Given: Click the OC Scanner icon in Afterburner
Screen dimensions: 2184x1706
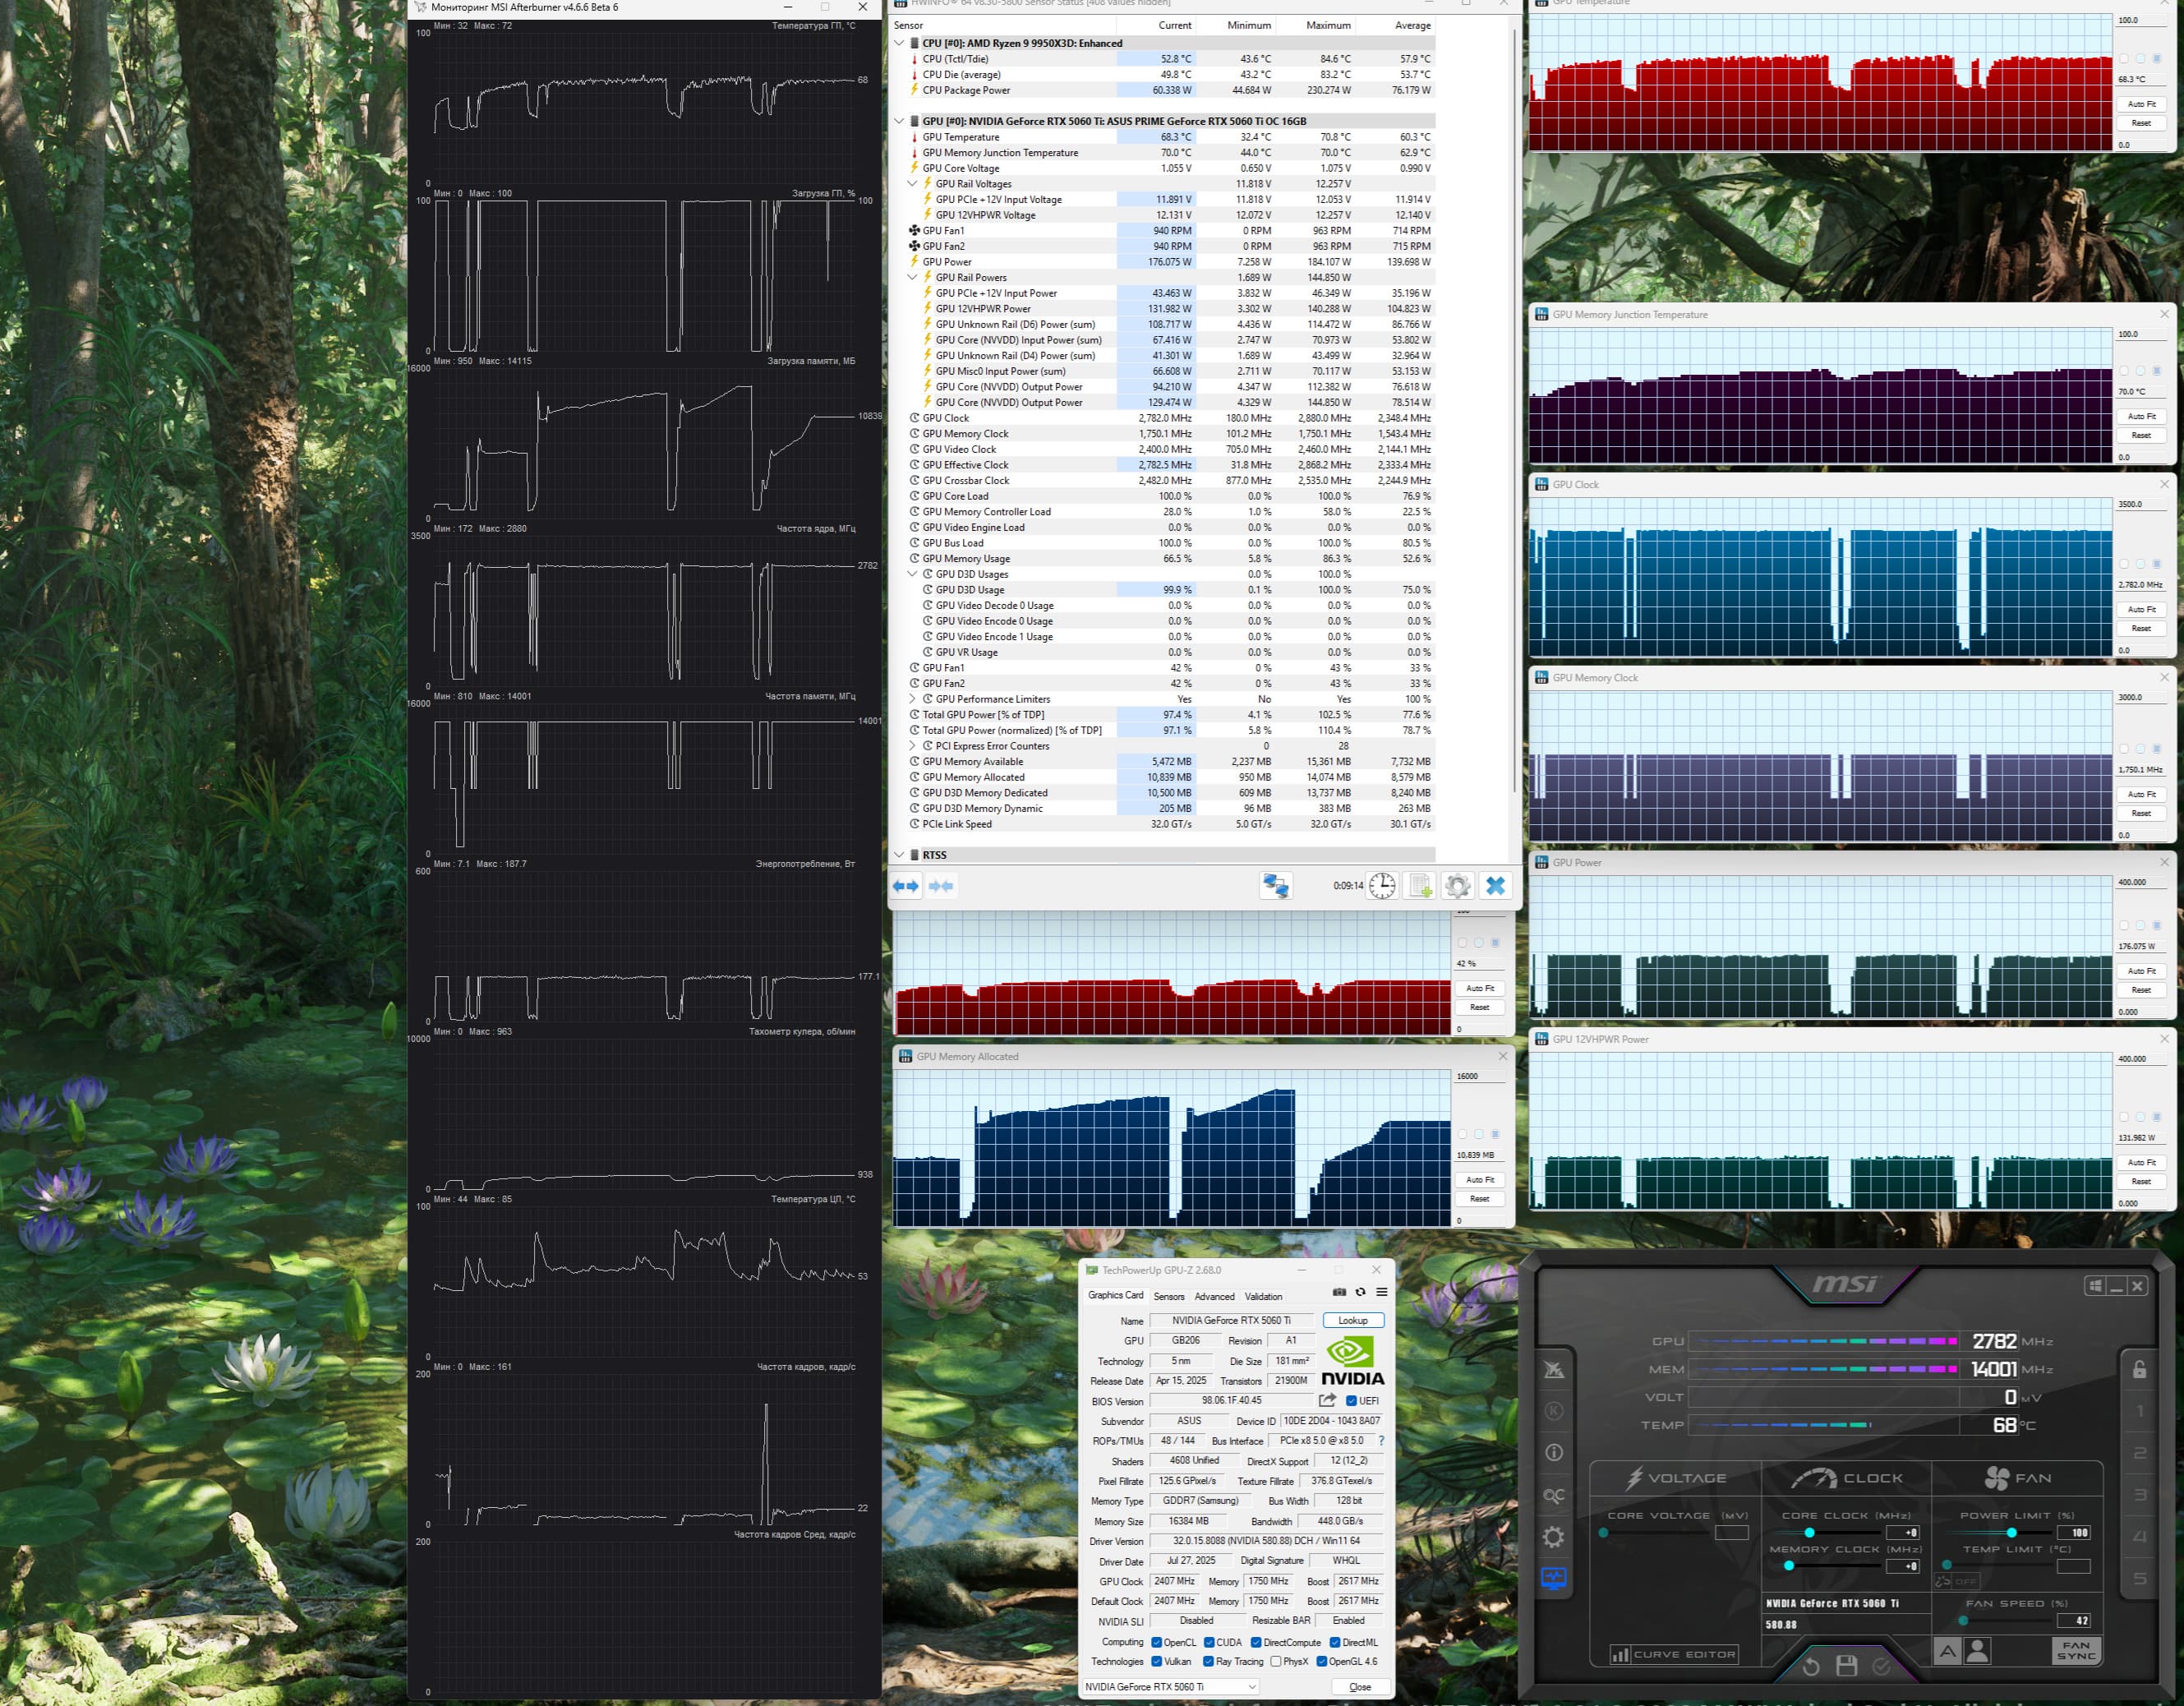Looking at the screenshot, I should click(x=1553, y=1495).
